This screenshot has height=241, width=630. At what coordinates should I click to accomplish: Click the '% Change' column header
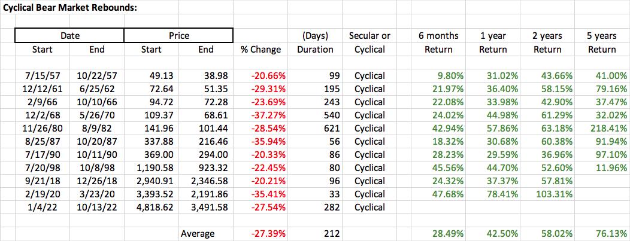[x=261, y=50]
